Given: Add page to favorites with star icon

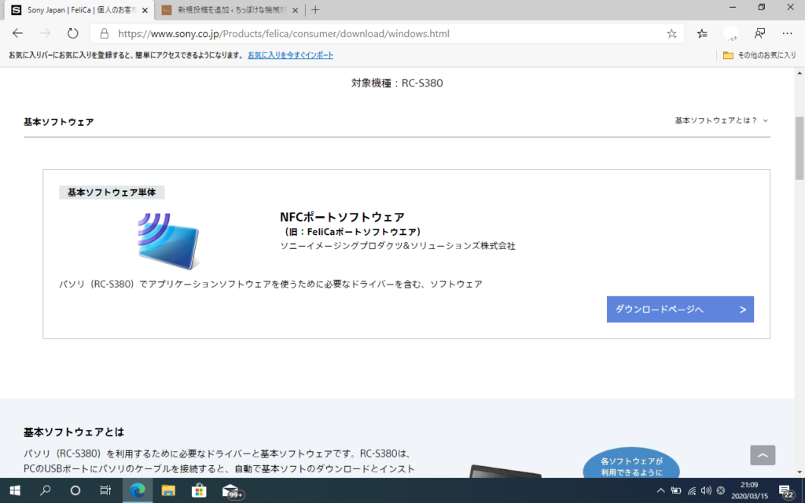Looking at the screenshot, I should coord(671,34).
